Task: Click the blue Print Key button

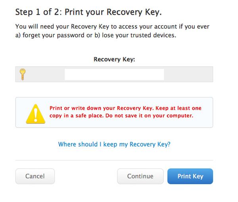Action: click(190, 176)
